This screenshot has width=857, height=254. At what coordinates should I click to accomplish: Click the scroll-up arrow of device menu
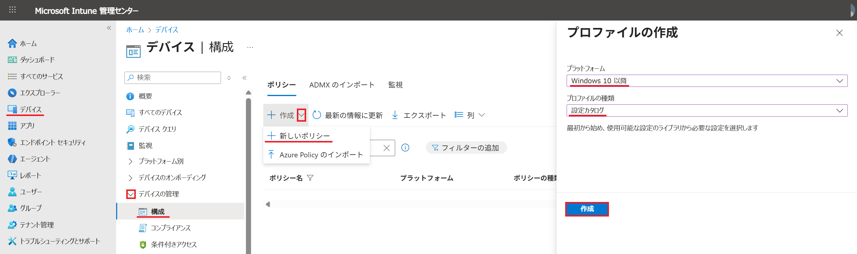(x=248, y=92)
